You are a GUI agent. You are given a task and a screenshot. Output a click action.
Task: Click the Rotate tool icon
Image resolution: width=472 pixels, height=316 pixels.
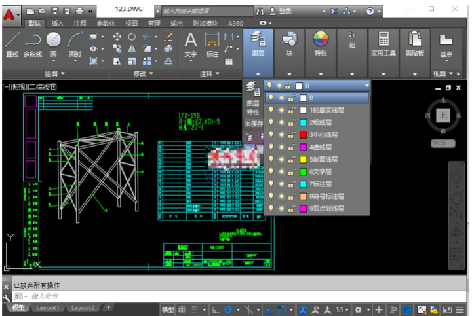132,37
